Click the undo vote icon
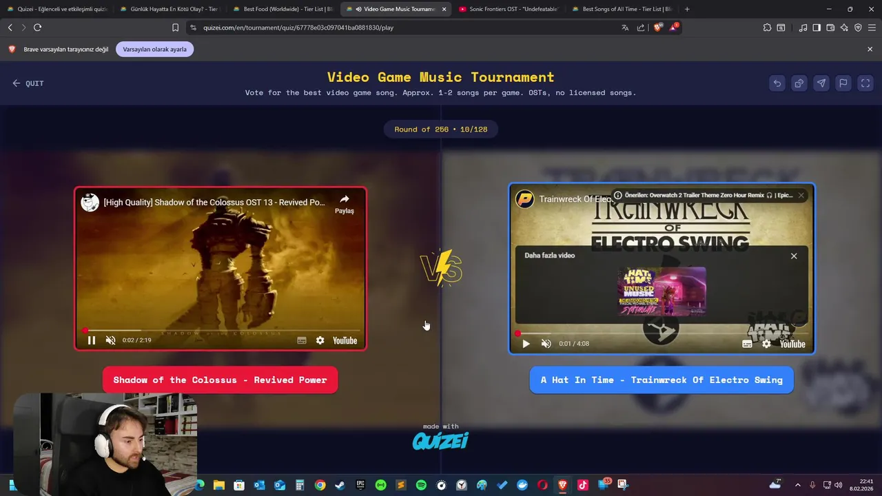 tap(777, 83)
